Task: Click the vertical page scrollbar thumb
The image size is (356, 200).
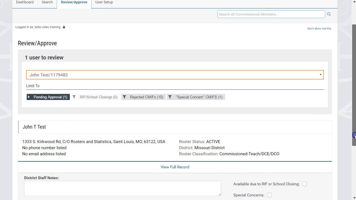Action: click(354, 85)
